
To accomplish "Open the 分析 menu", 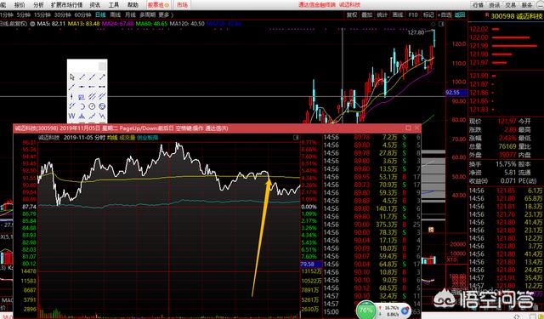I will [38, 5].
